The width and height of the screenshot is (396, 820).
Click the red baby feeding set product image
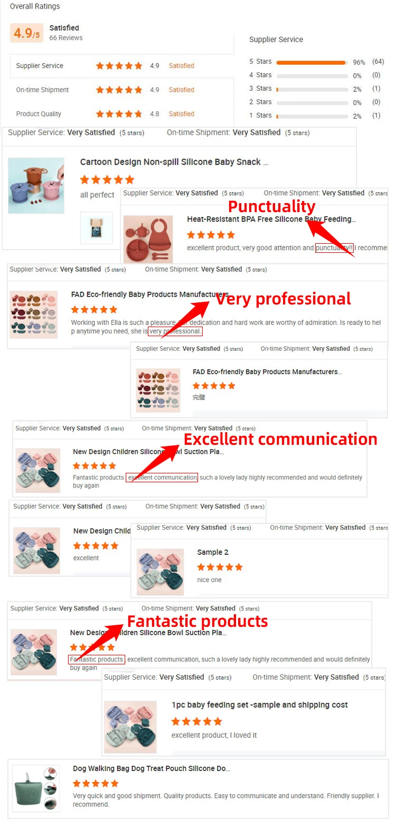coord(148,239)
